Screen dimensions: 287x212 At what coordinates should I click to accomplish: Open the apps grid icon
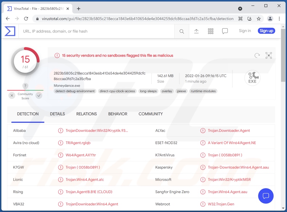coord(210,31)
